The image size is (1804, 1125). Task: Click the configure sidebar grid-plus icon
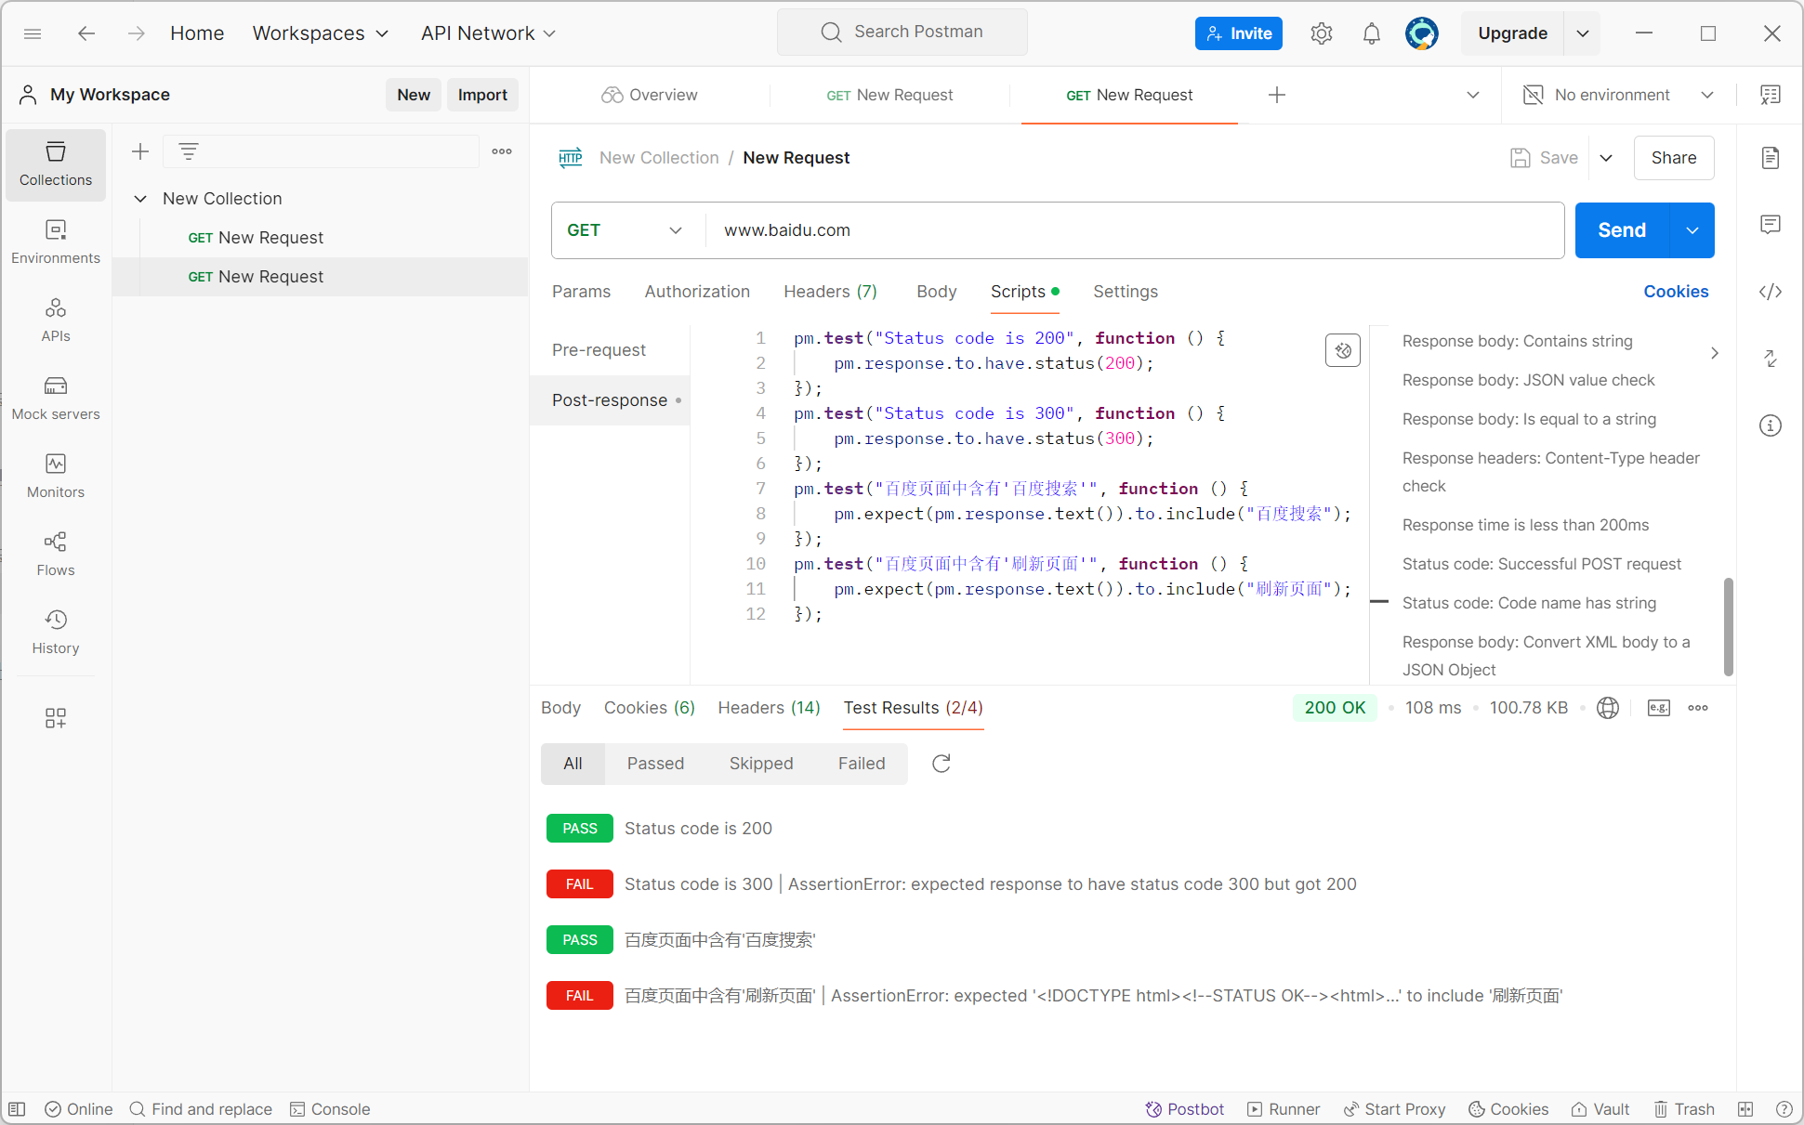tap(56, 718)
